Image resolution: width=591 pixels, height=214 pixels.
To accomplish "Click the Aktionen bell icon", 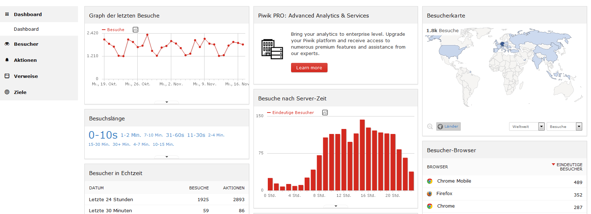I will point(7,60).
